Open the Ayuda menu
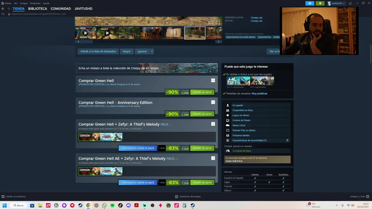The width and height of the screenshot is (372, 209). (x=46, y=3)
